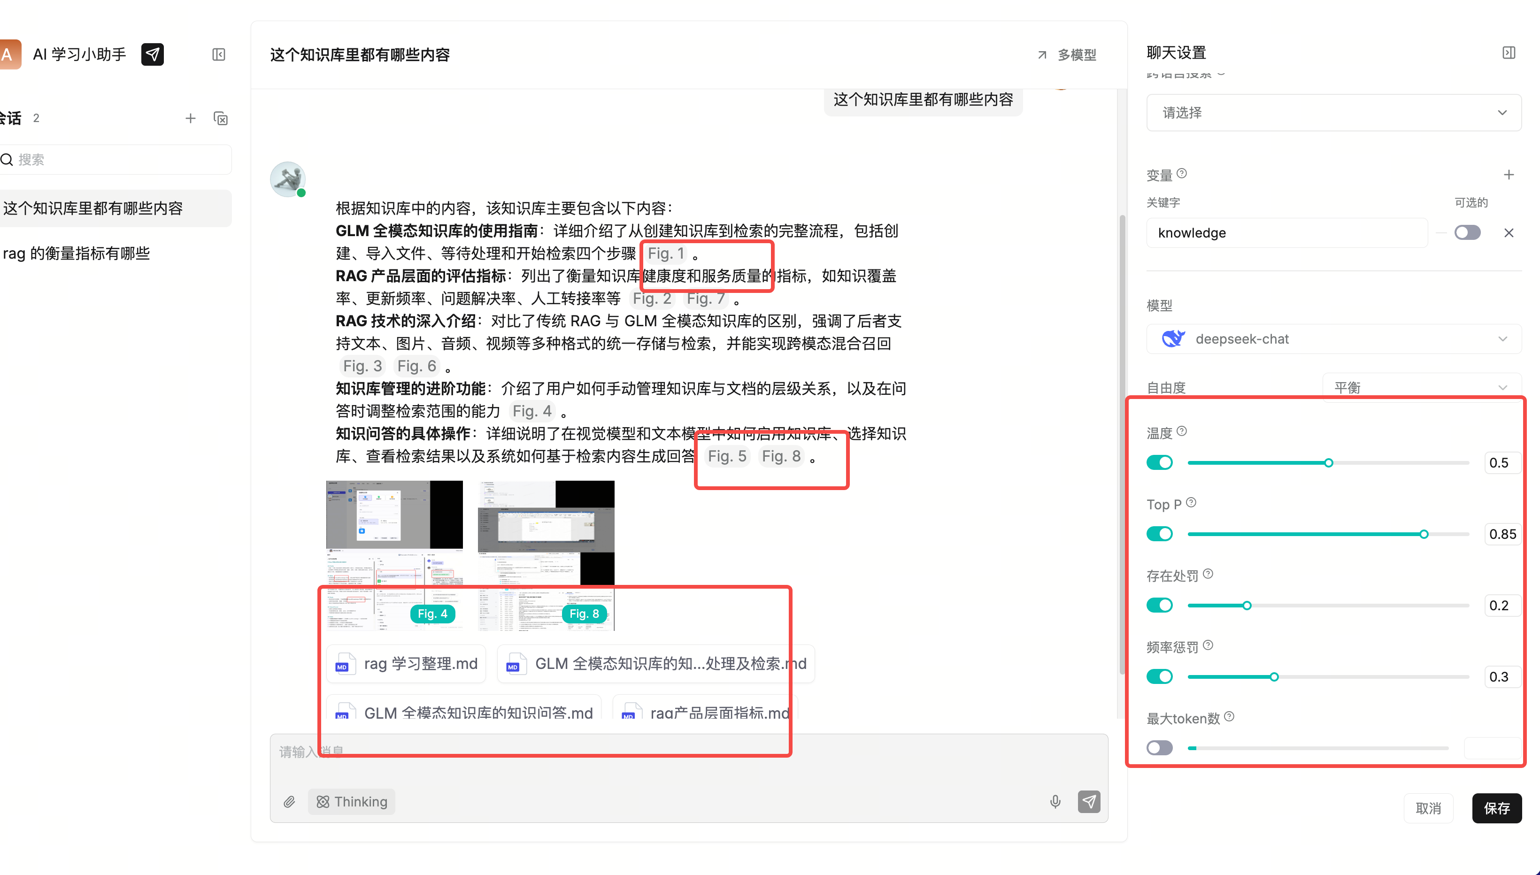Expand the 请选择 dropdown
The width and height of the screenshot is (1540, 875).
point(1334,112)
